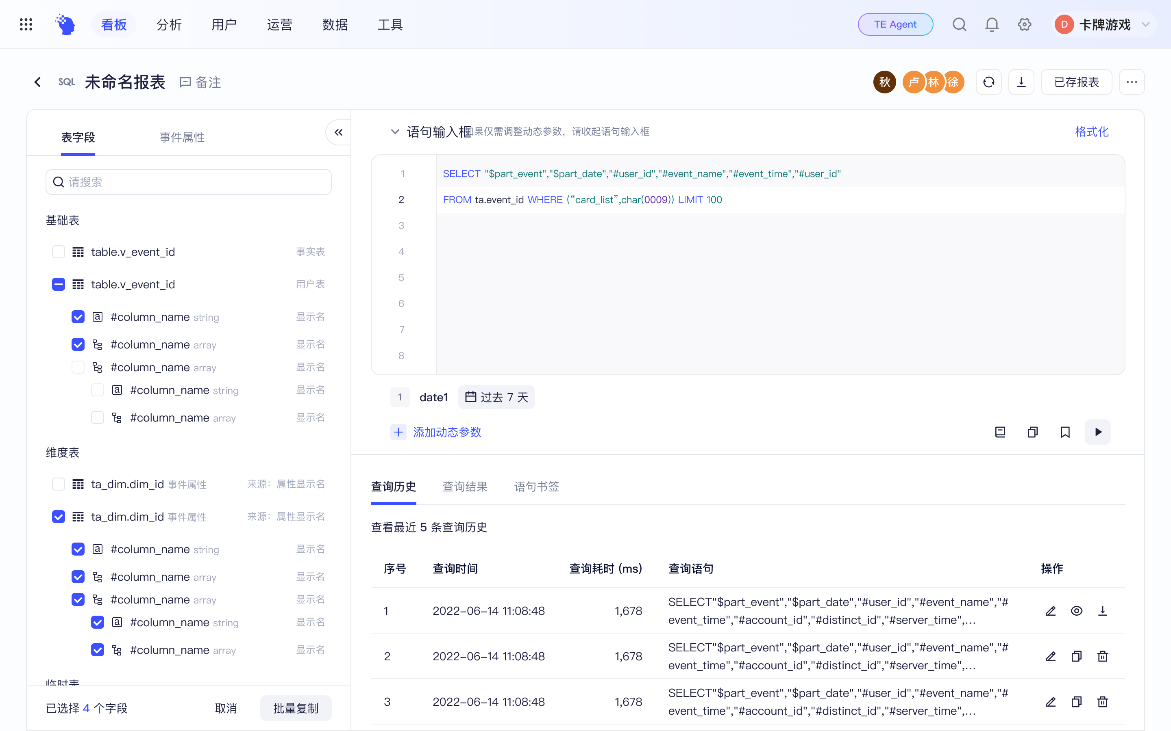View history row 1 with the eye icon
The height and width of the screenshot is (731, 1171).
pyautogui.click(x=1077, y=611)
